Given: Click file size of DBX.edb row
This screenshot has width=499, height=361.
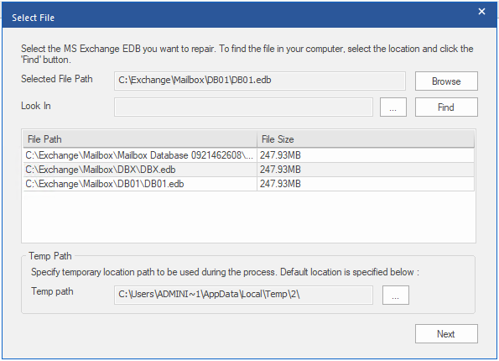Looking at the screenshot, I should coord(280,170).
